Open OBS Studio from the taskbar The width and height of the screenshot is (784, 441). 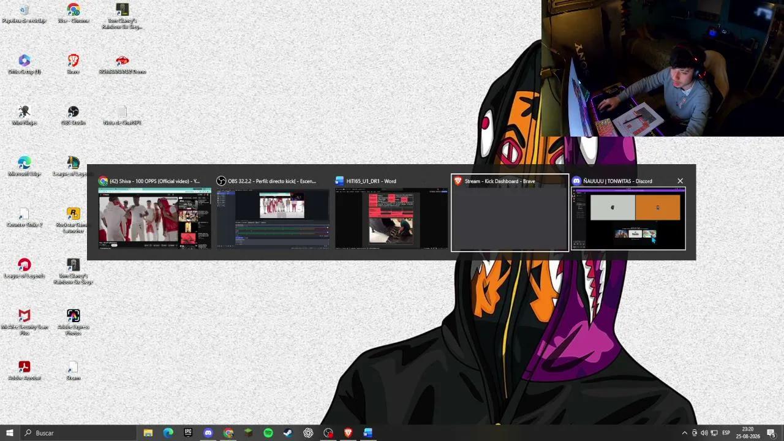328,433
